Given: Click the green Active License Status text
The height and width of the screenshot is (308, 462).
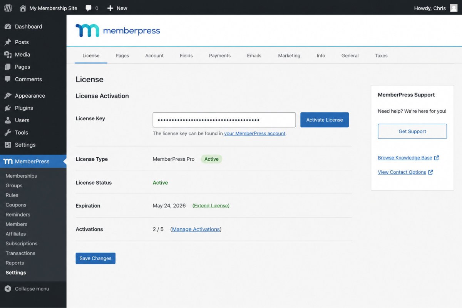Looking at the screenshot, I should 160,183.
